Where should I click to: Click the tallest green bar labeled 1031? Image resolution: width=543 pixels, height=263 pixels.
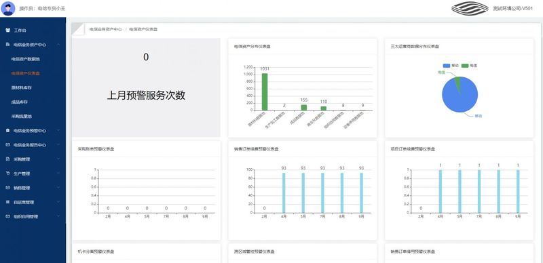(x=265, y=92)
